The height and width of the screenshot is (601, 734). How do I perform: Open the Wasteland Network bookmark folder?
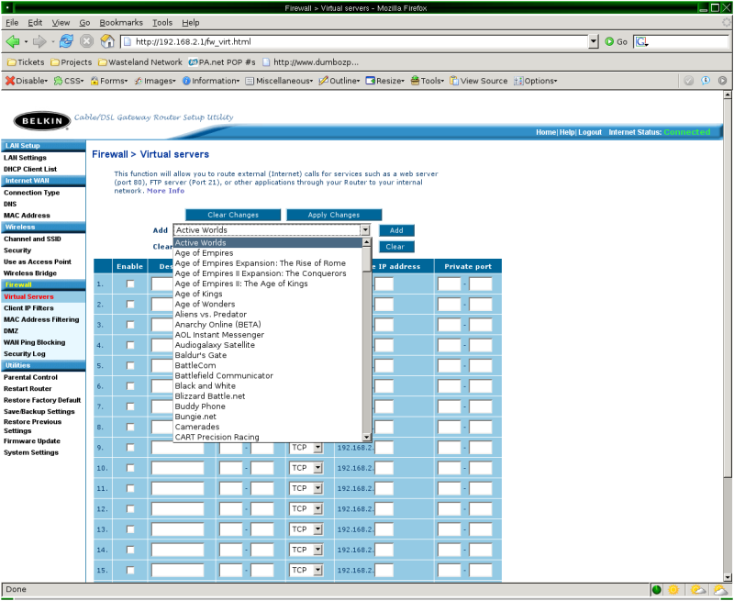point(140,62)
